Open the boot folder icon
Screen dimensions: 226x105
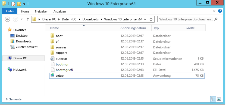coord(52,36)
